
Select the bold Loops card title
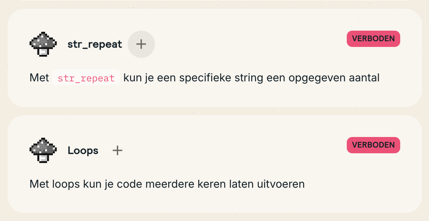83,151
